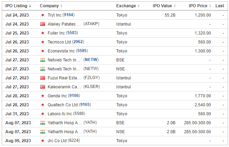Click Fuzul Real Estate FZLGY entry
This screenshot has height=147, width=229.
[x=74, y=78]
